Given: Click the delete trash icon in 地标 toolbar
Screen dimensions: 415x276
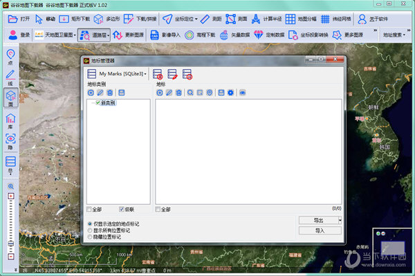Looking at the screenshot, I should click(179, 93).
